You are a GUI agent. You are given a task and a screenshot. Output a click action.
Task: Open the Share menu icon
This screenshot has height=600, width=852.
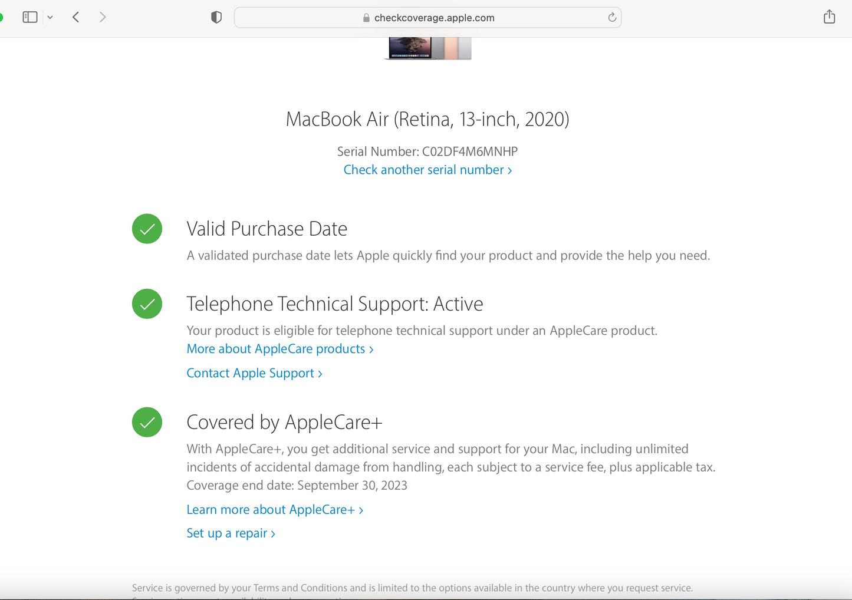point(829,17)
